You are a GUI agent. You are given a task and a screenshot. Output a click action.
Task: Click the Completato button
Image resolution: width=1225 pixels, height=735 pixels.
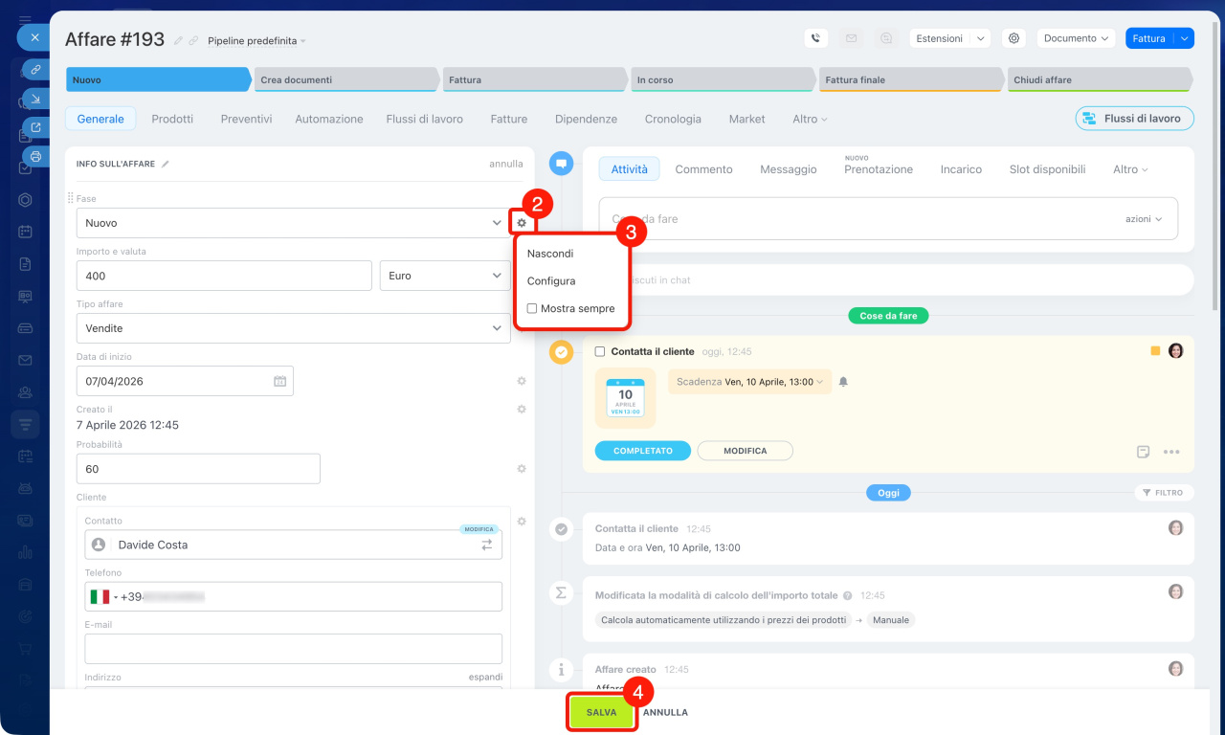[642, 451]
